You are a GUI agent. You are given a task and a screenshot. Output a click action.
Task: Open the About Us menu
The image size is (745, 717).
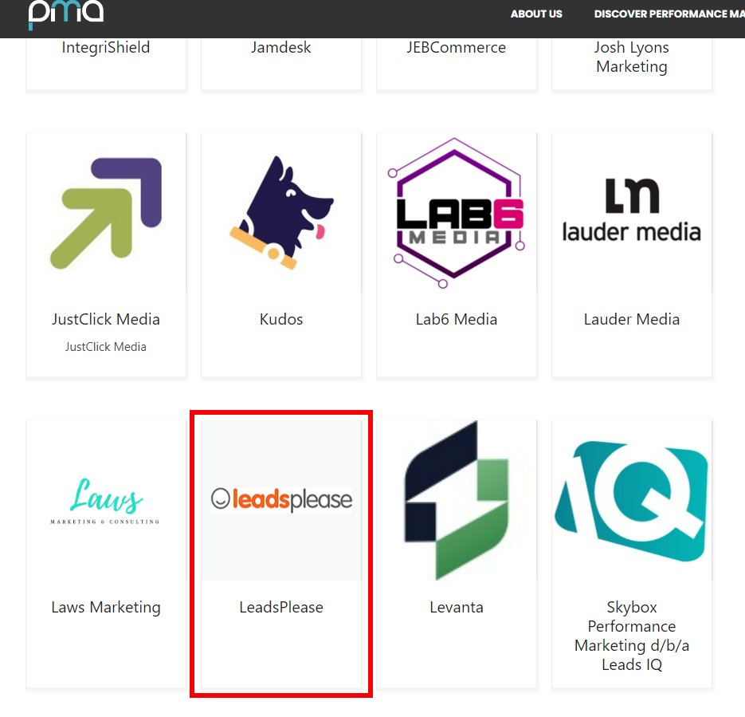pyautogui.click(x=536, y=14)
